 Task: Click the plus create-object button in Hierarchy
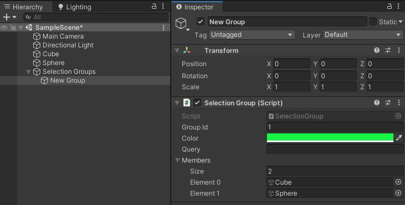coord(7,17)
